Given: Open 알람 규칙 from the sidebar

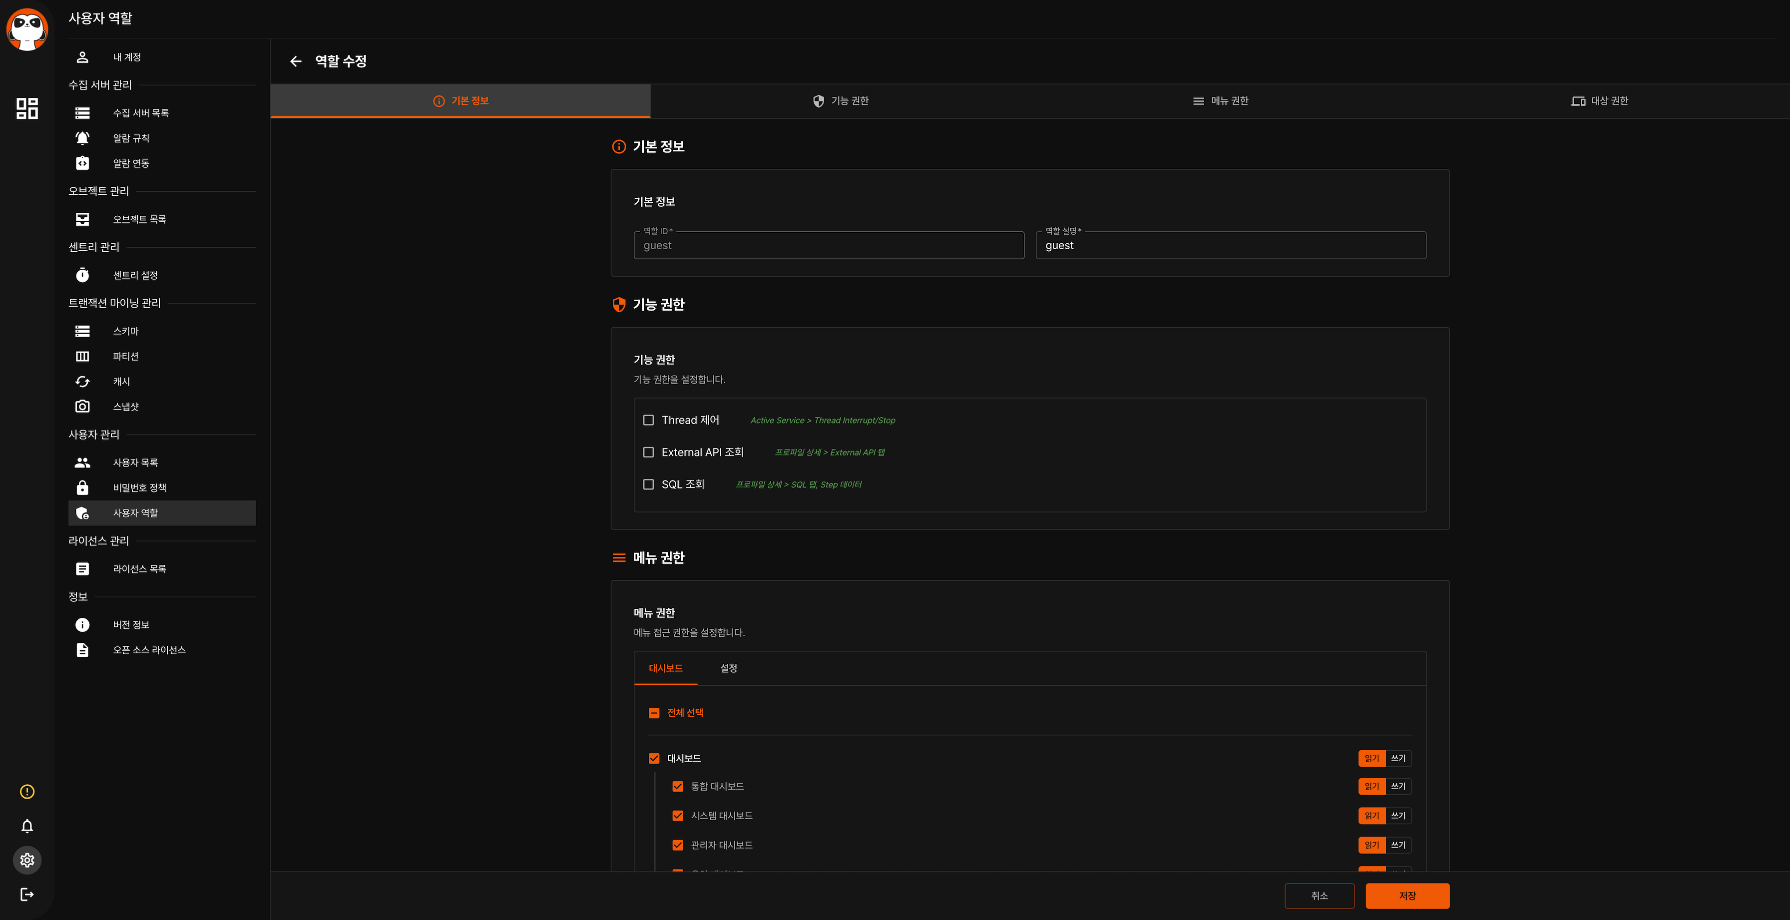Looking at the screenshot, I should (x=131, y=138).
